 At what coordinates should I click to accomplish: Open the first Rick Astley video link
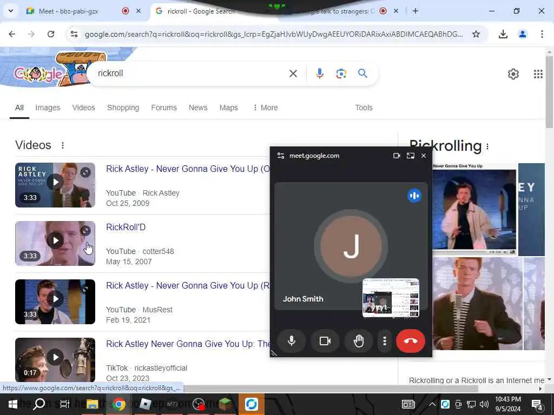(x=188, y=169)
